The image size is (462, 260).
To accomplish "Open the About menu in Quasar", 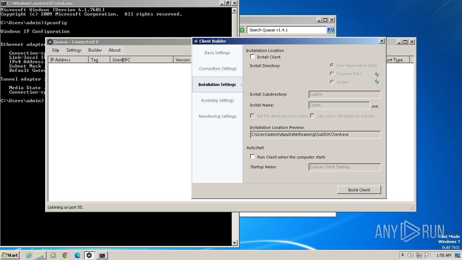I will click(x=115, y=50).
